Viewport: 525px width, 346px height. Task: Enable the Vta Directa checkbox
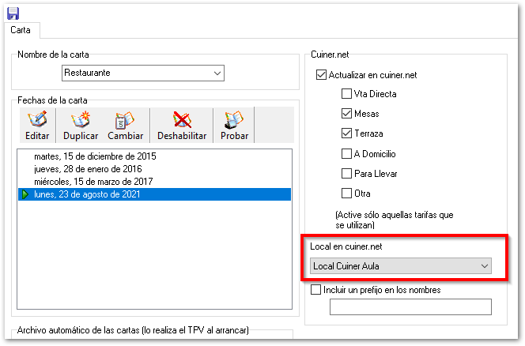(x=346, y=94)
